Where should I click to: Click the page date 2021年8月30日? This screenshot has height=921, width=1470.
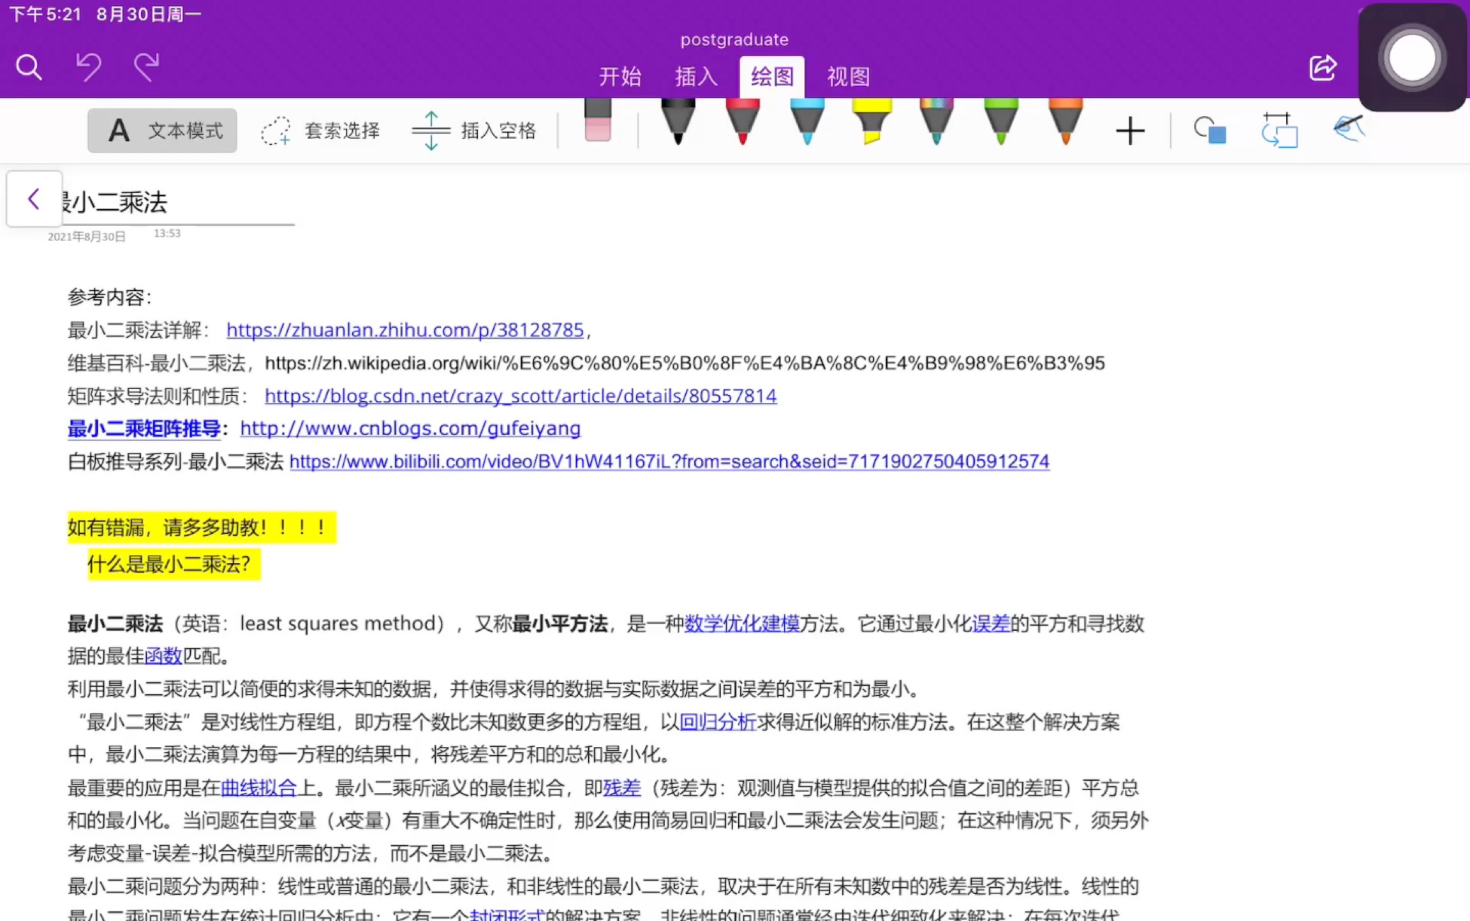pos(87,237)
